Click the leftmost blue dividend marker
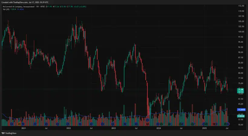The width and height of the screenshot is (248, 136). click(x=12, y=124)
